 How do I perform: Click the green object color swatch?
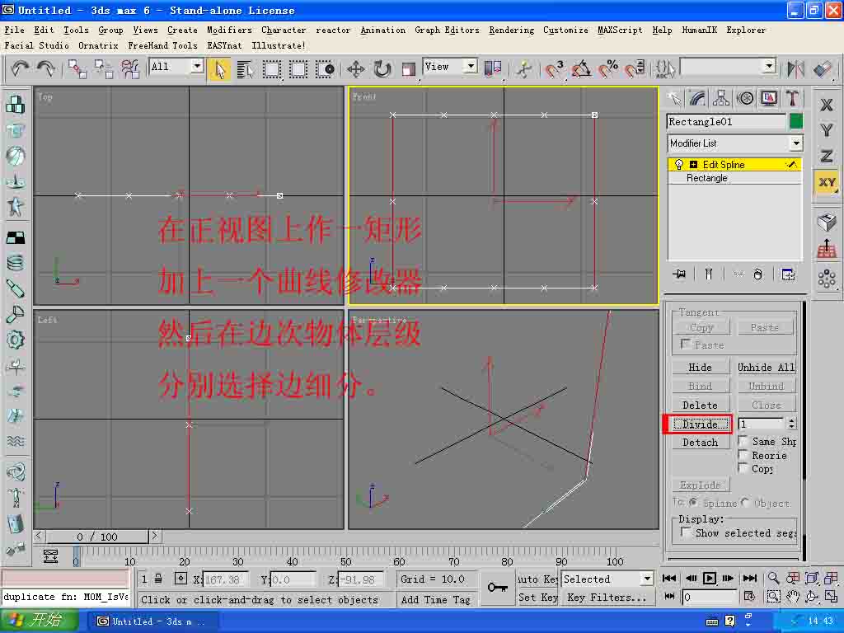tap(795, 122)
